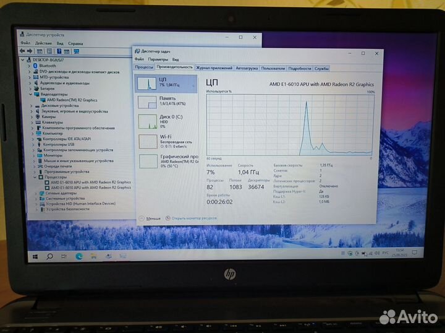Switch to Автозагрузка tab

tap(247, 68)
